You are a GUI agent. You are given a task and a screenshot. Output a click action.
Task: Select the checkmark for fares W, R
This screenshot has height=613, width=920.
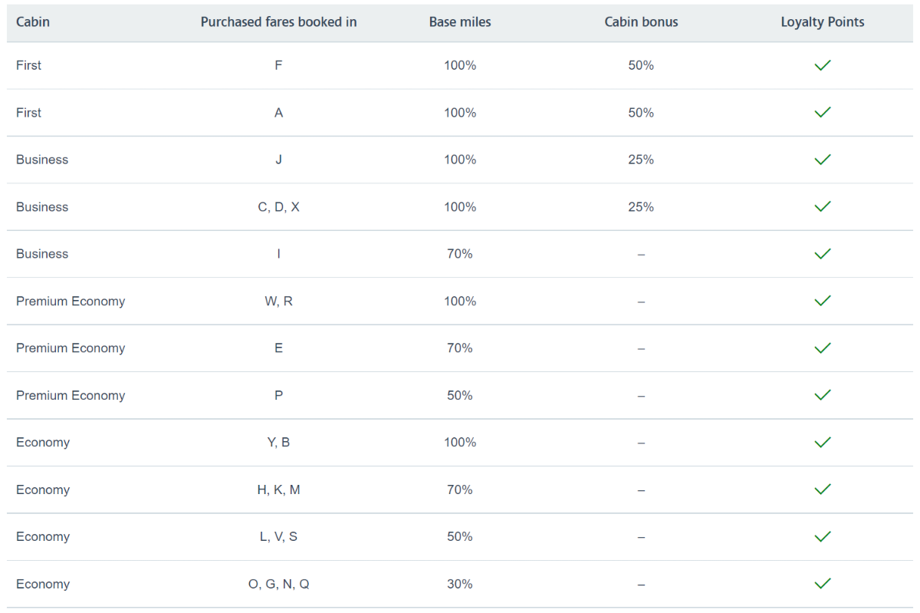point(823,302)
